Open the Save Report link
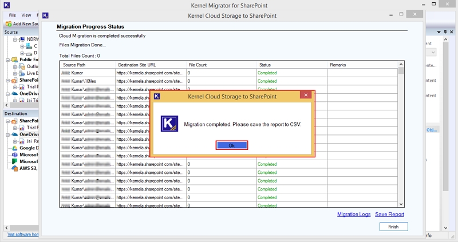This screenshot has height=242, width=458. [389, 215]
